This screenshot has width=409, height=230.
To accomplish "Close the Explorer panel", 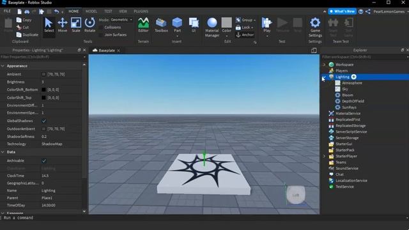I will [408, 50].
